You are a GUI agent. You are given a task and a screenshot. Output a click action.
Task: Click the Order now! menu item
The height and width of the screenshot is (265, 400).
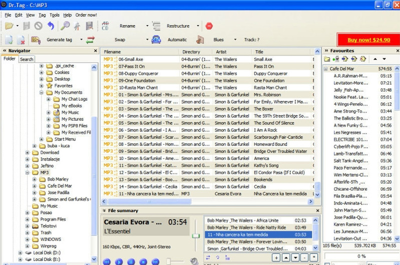pos(86,15)
